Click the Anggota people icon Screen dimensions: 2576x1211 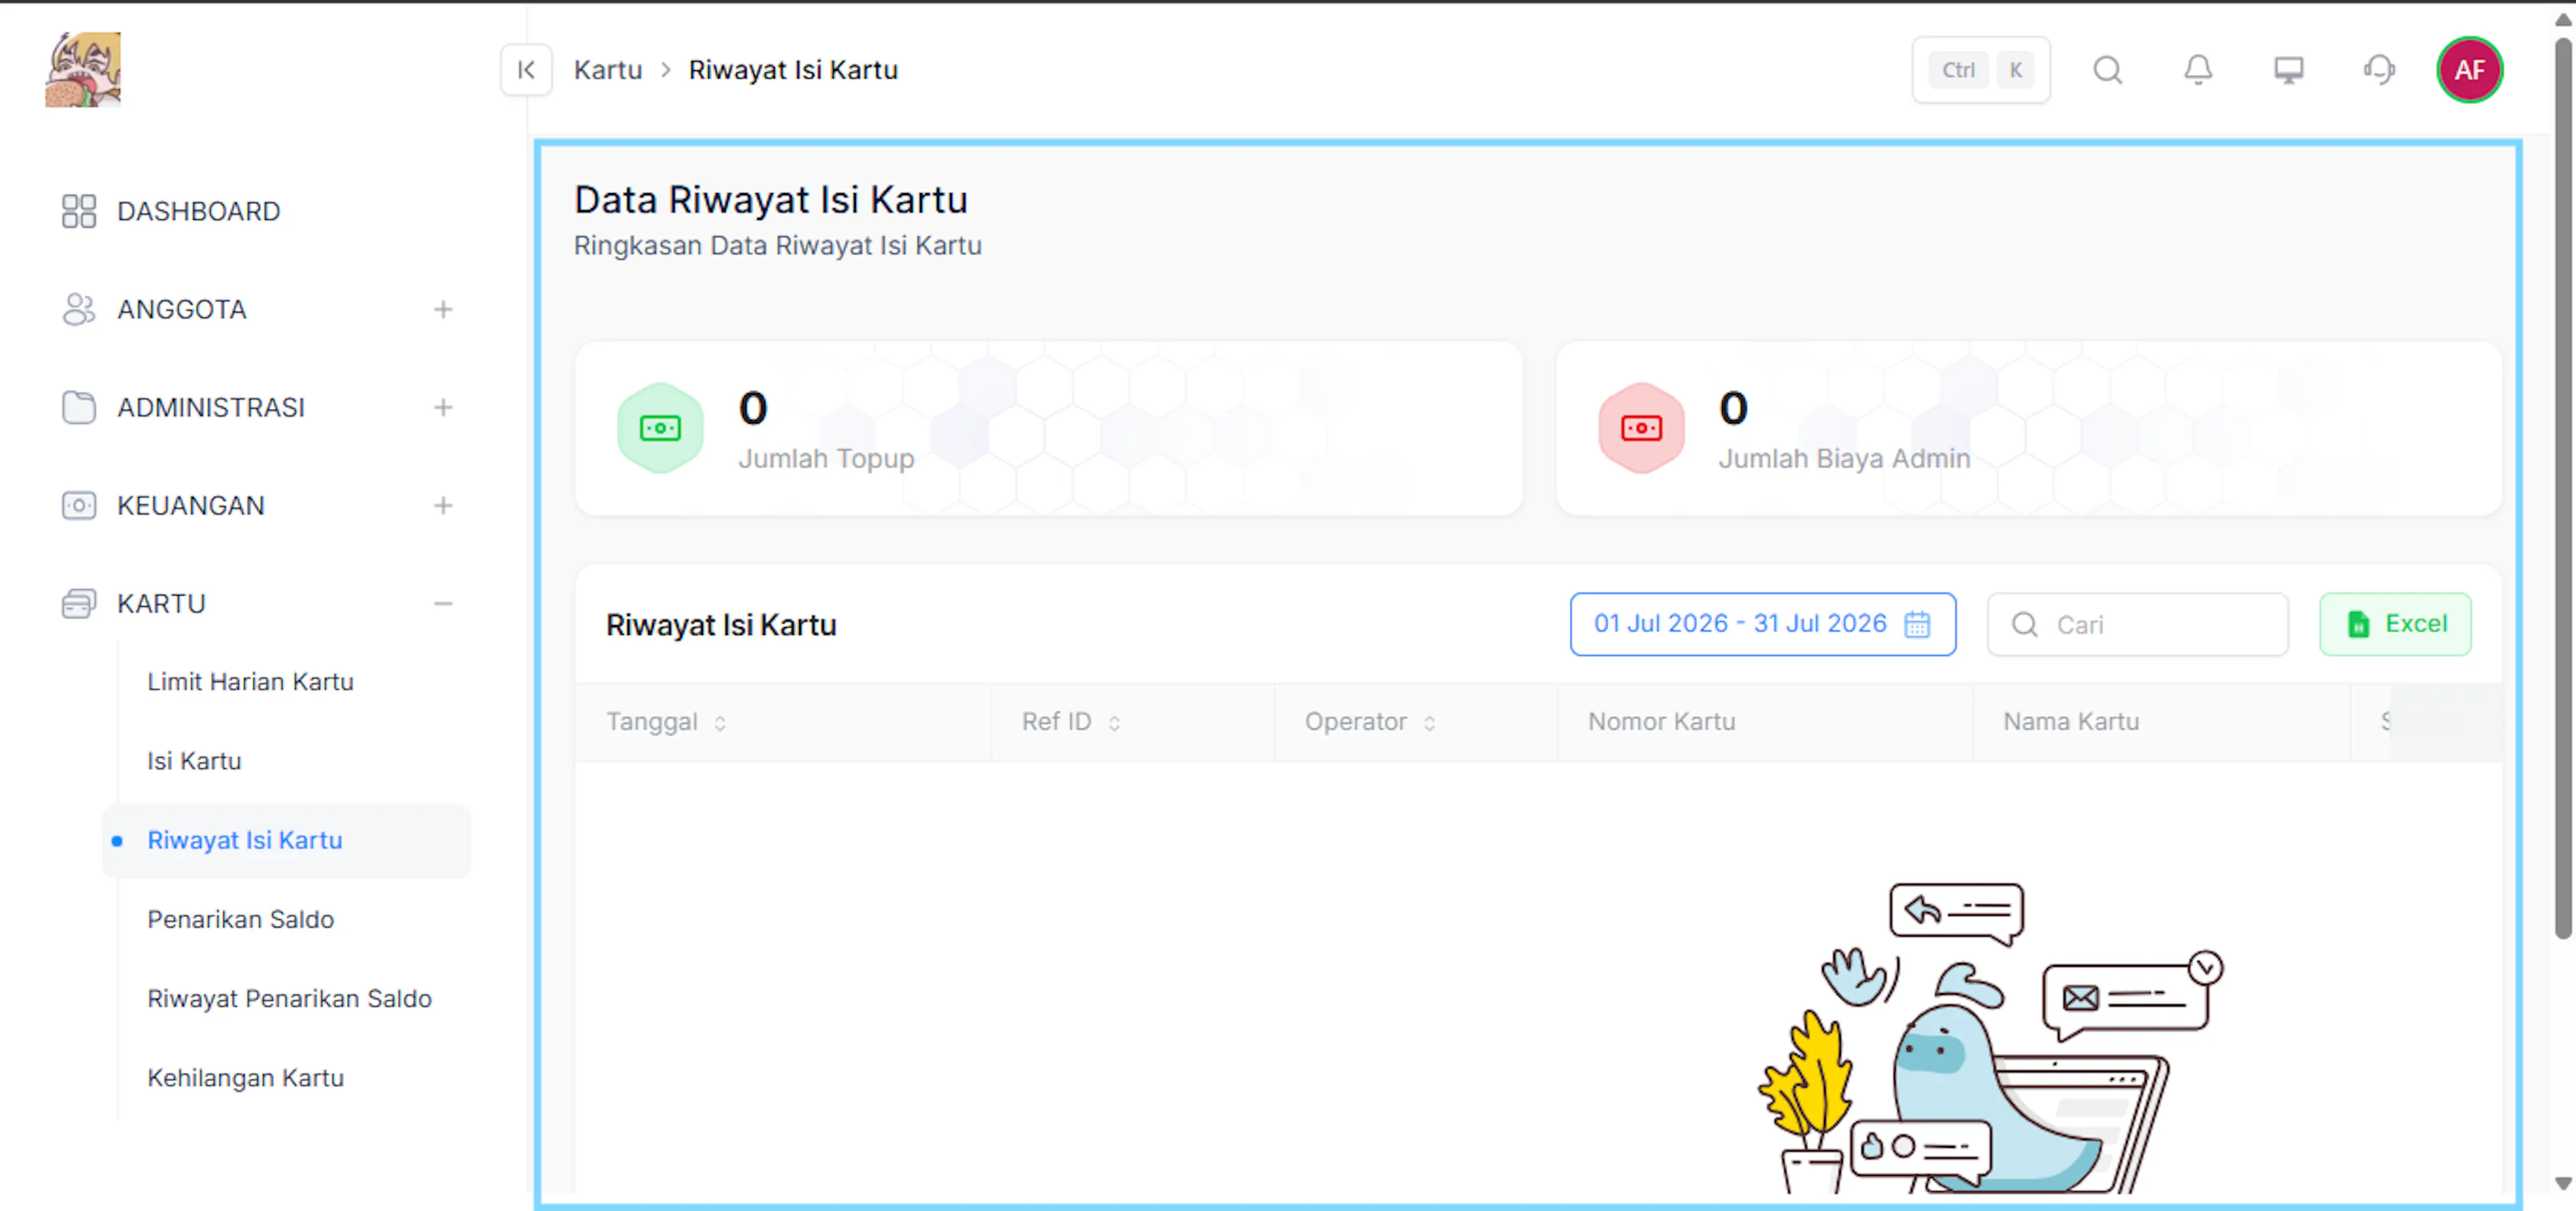tap(79, 310)
